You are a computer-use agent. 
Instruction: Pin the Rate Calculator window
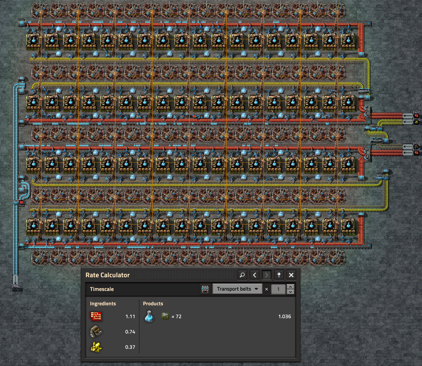point(279,275)
